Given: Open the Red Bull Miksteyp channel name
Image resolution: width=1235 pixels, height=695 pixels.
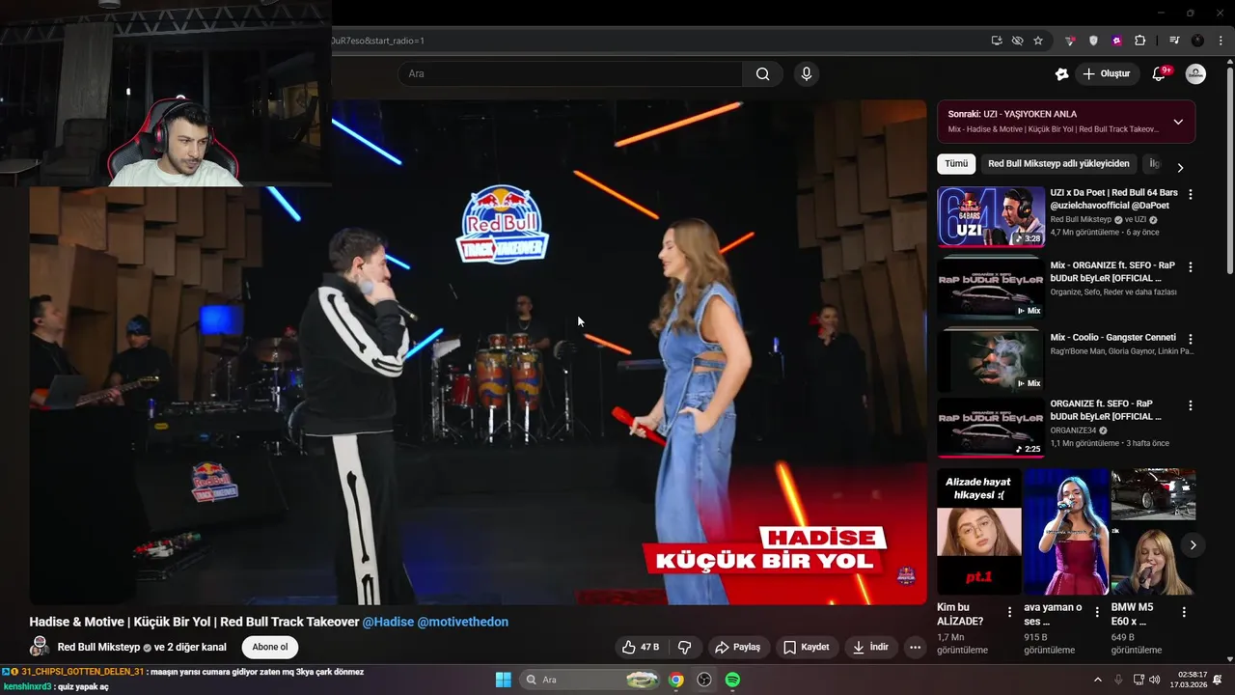Looking at the screenshot, I should (x=98, y=647).
